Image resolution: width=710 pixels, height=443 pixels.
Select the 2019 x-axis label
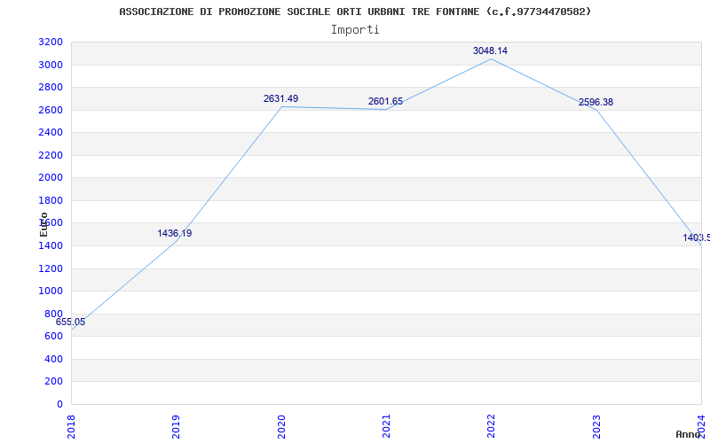[x=176, y=426]
